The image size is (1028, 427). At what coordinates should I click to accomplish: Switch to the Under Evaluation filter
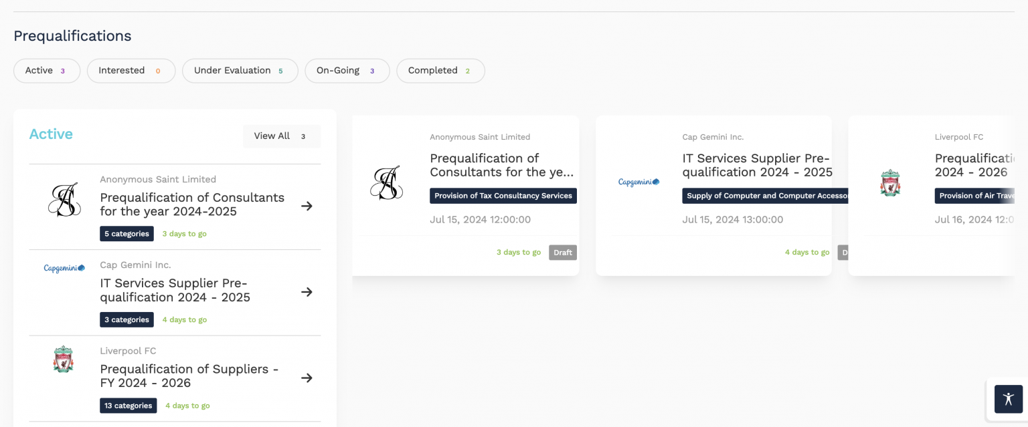point(240,70)
